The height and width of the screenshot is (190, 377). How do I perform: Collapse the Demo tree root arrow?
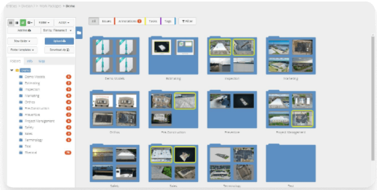click(x=11, y=70)
